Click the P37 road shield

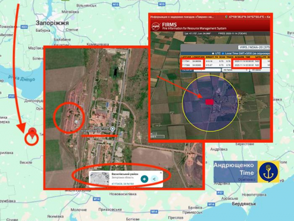point(220,193)
